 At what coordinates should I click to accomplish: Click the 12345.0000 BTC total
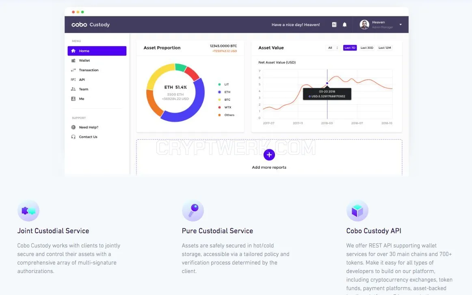(223, 46)
